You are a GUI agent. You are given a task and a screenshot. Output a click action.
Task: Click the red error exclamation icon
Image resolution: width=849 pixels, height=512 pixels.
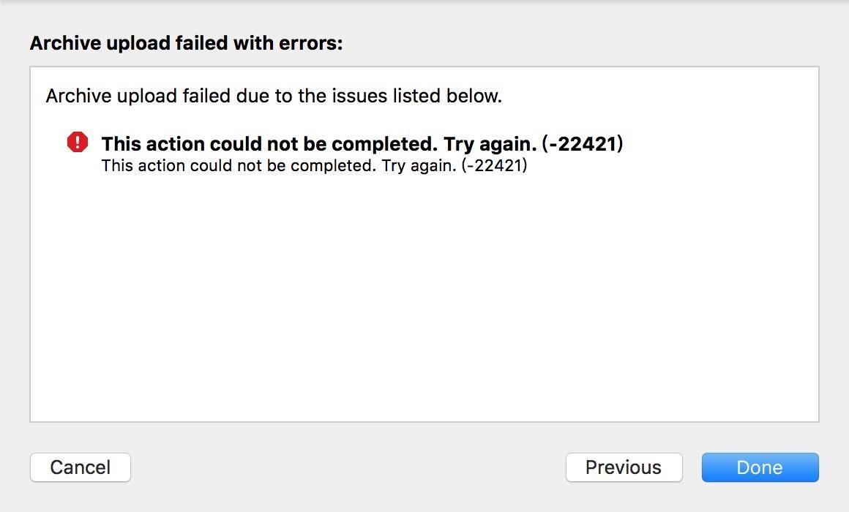pyautogui.click(x=78, y=143)
